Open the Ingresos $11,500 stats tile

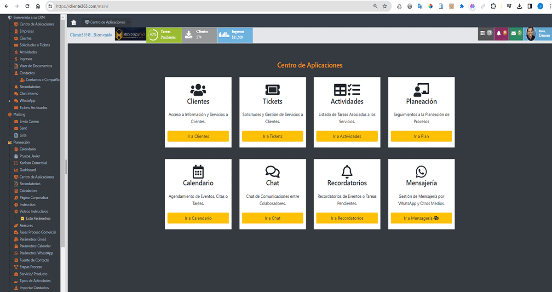[235, 34]
